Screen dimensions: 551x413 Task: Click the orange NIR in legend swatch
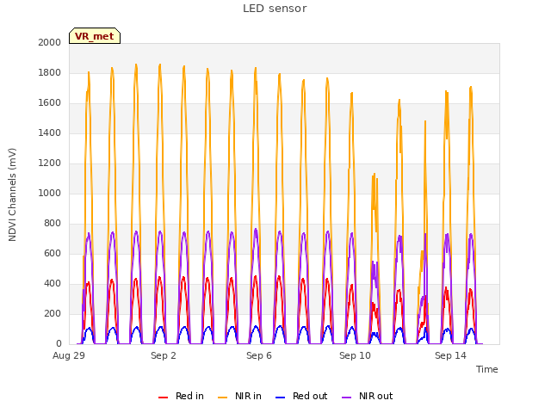(223, 398)
